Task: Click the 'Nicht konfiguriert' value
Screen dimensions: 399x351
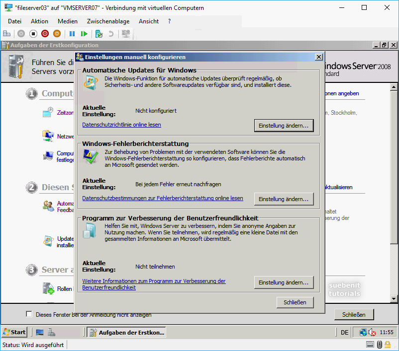Action: tap(156, 111)
